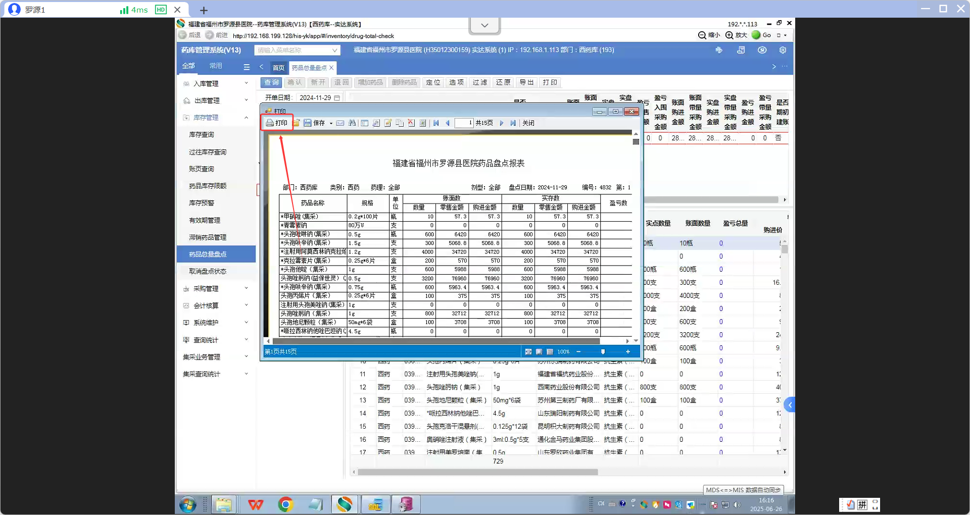Click the preview zoom slider handle
The height and width of the screenshot is (515, 970).
click(x=603, y=351)
